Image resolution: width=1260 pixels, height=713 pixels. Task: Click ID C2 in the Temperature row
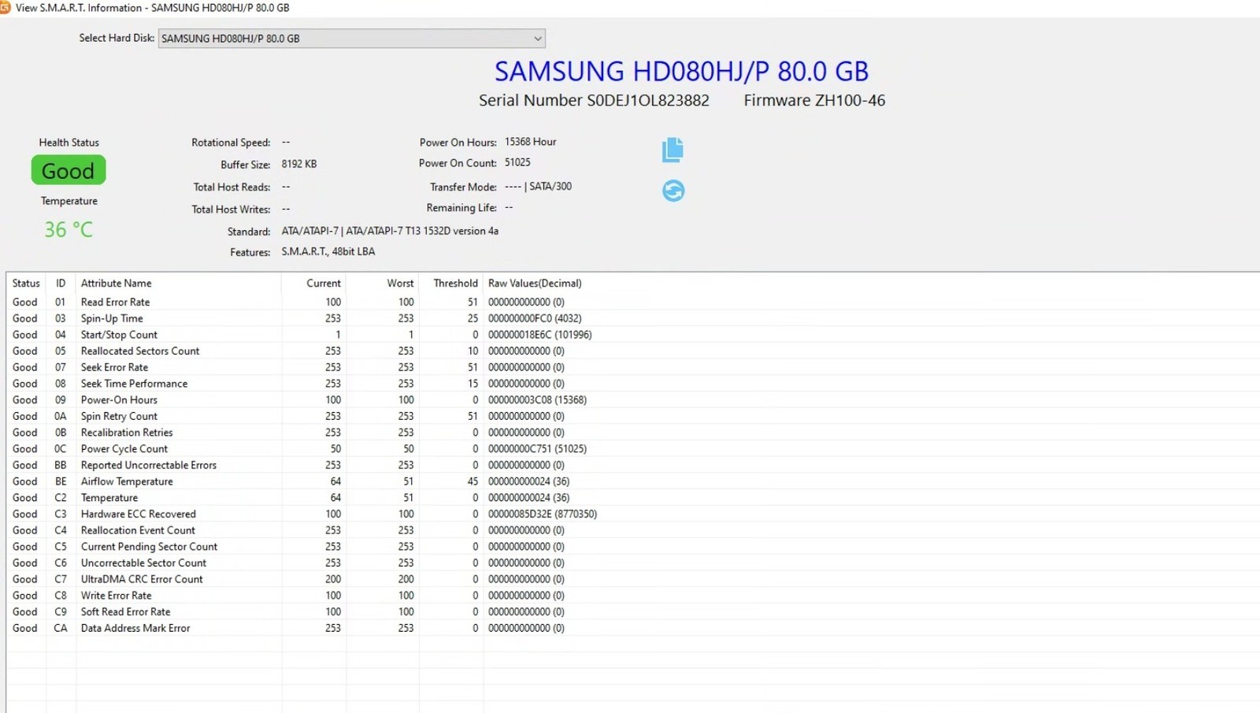point(61,497)
